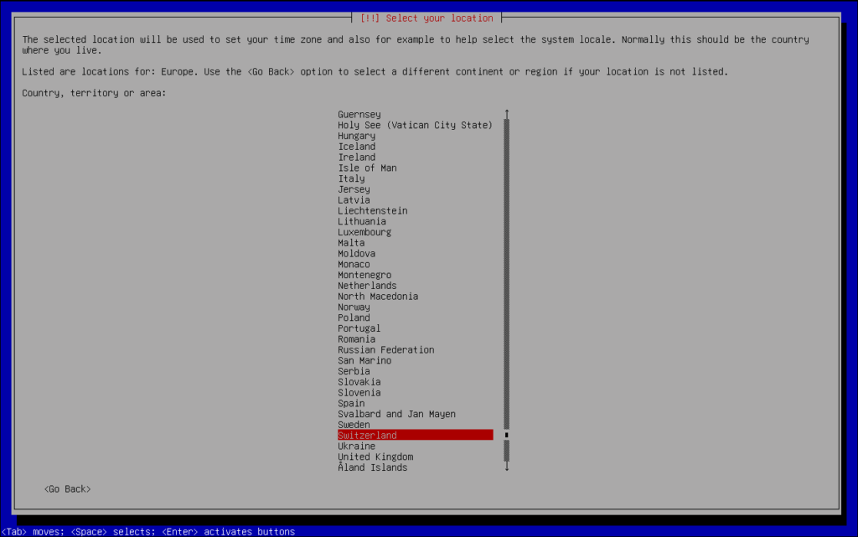The image size is (858, 537).
Task: Pick Isle of Man in list
Action: (x=367, y=168)
